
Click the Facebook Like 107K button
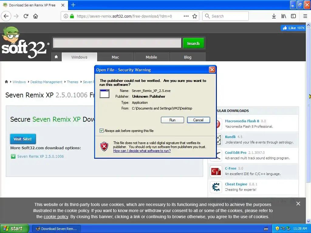(x=293, y=28)
